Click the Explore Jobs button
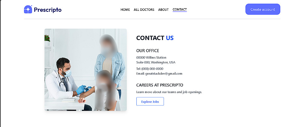The width and height of the screenshot is (303, 127). click(x=150, y=102)
